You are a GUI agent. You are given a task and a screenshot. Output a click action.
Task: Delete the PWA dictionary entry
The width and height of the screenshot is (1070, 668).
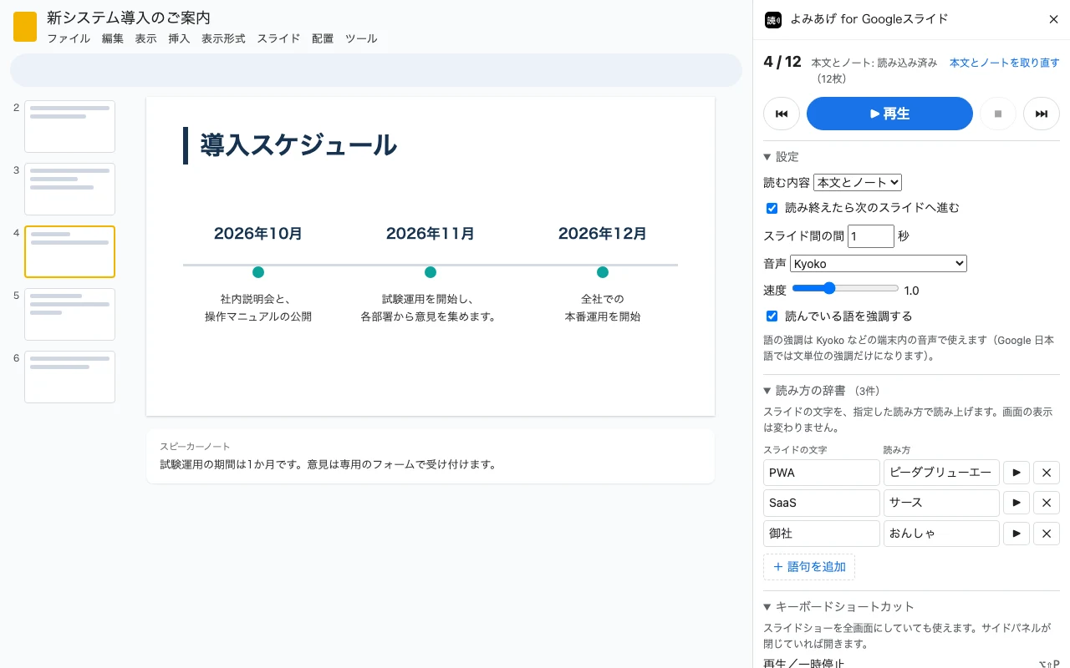(1047, 473)
